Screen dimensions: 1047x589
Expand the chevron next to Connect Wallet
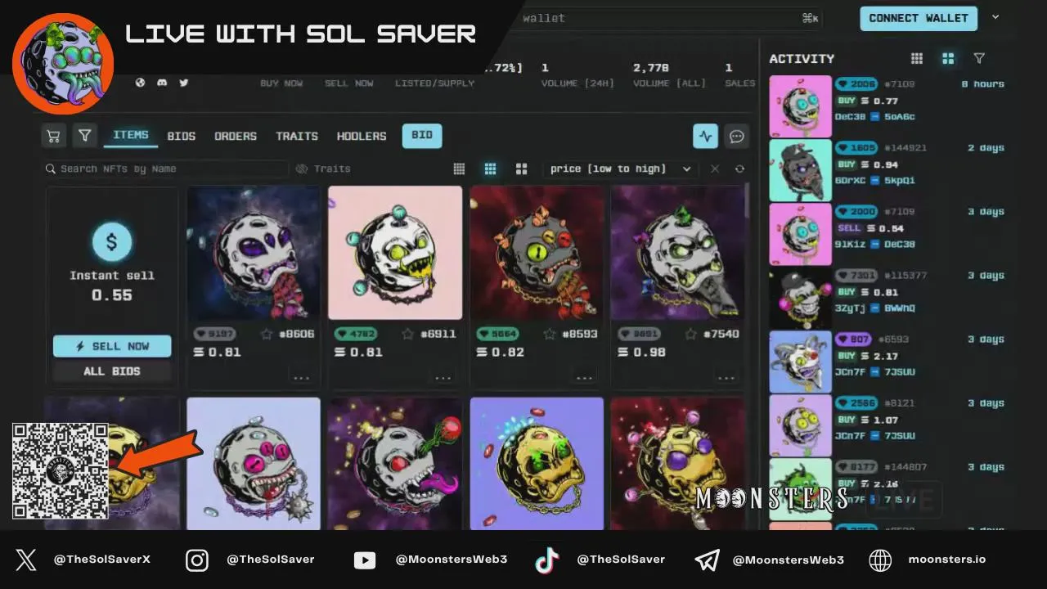coord(995,17)
